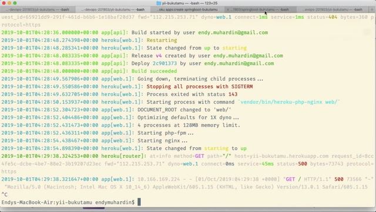
Task: Add a new terminal tab with plus
Action: click(x=372, y=9)
